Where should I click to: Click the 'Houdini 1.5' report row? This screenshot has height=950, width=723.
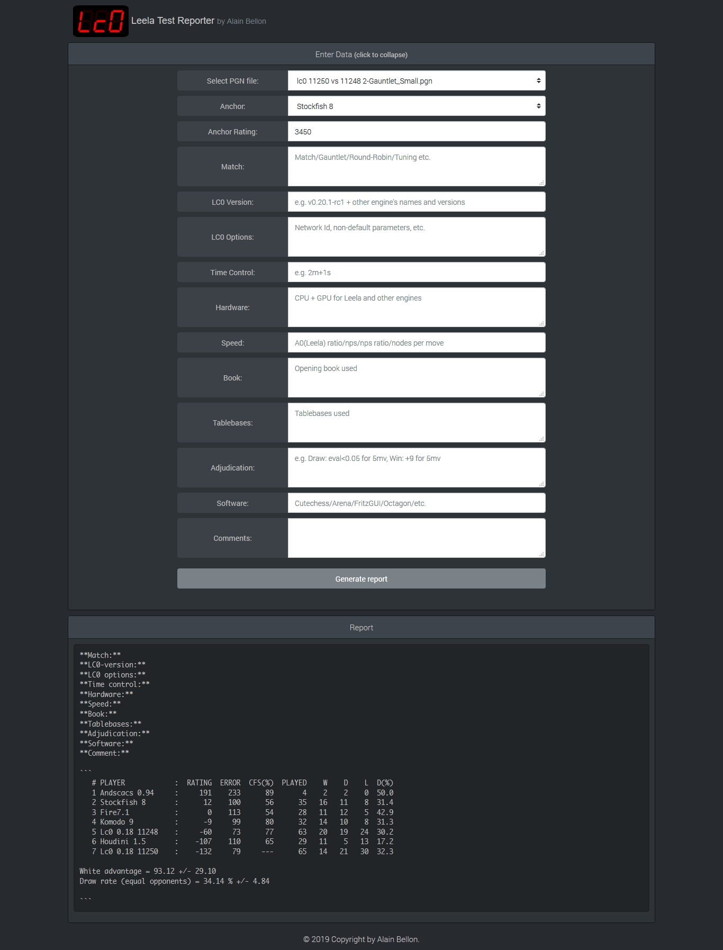click(242, 842)
